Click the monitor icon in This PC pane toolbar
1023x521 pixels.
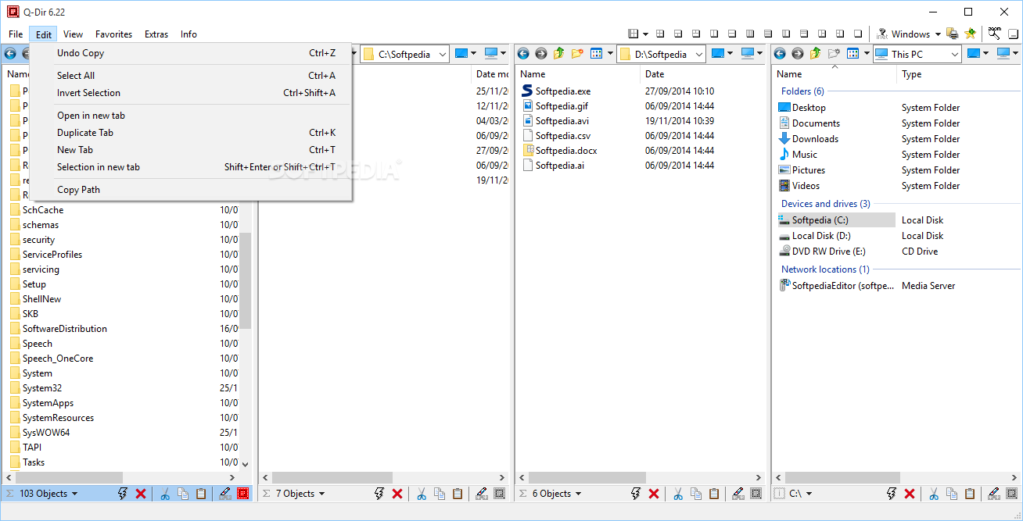pyautogui.click(x=1003, y=53)
